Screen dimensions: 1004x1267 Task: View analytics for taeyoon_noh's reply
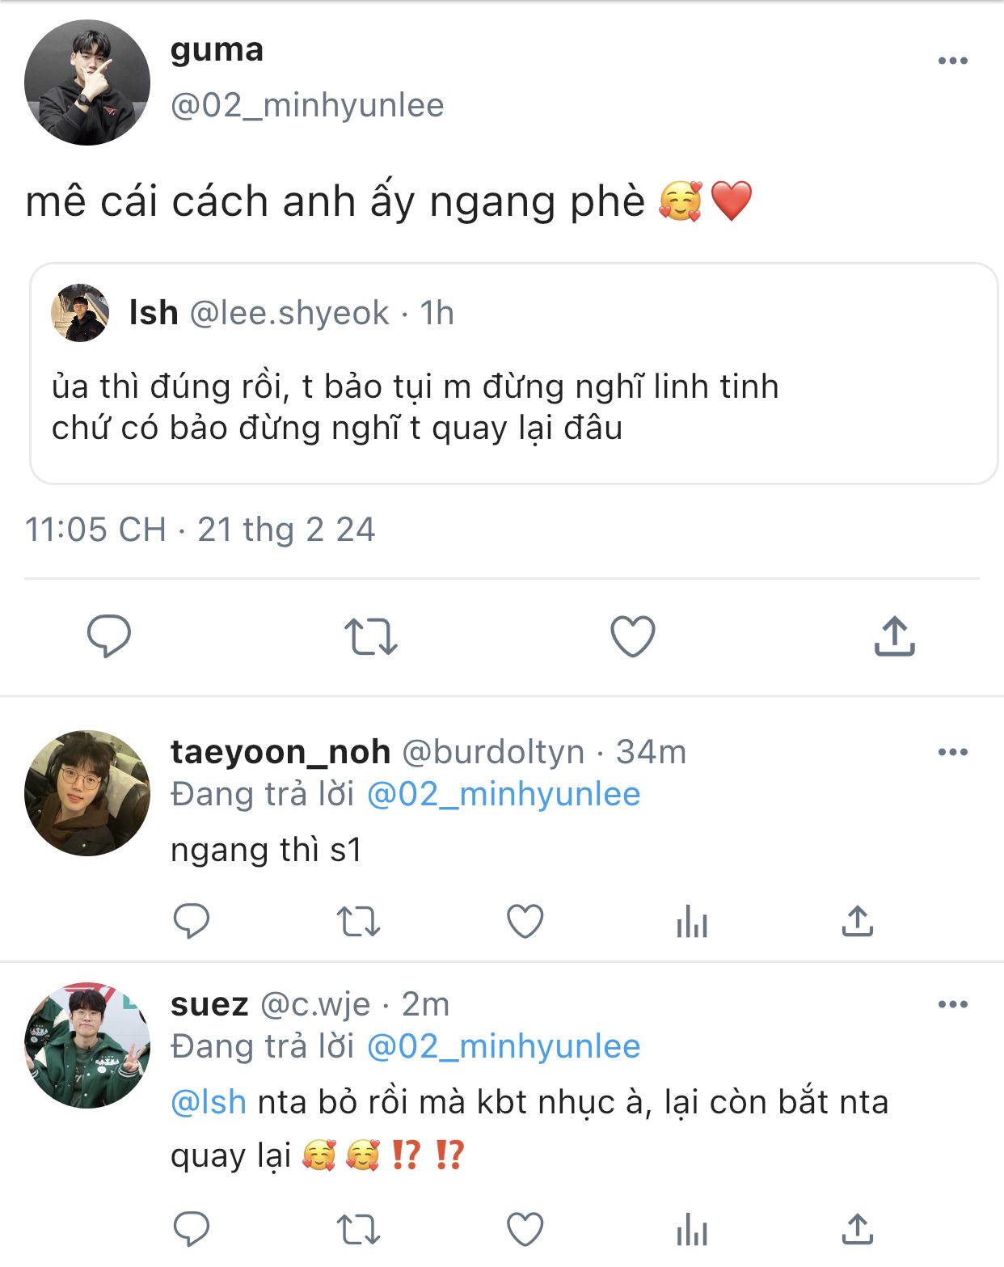tap(691, 921)
